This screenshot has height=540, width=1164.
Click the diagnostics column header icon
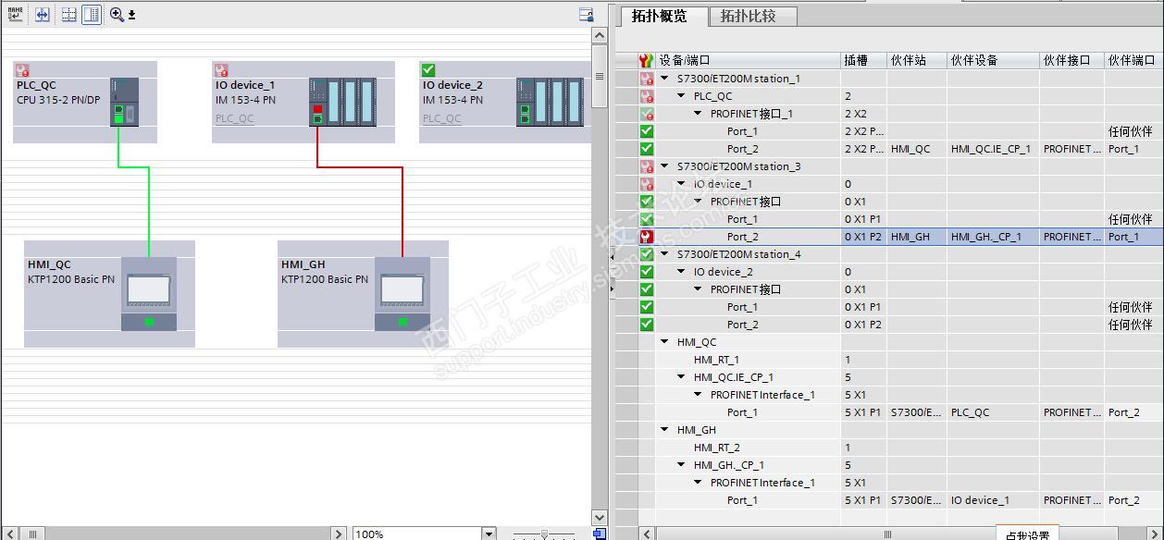[x=647, y=60]
